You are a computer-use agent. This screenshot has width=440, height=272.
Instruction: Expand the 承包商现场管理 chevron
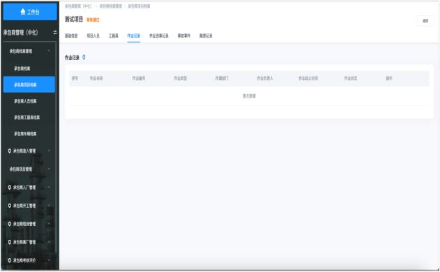click(49, 224)
